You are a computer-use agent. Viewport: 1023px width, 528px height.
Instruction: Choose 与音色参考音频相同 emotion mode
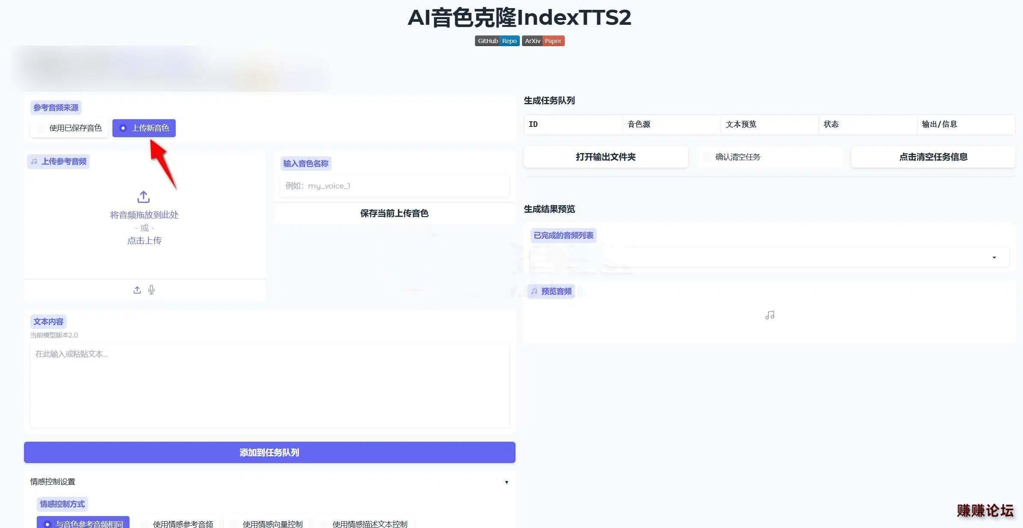(x=83, y=523)
